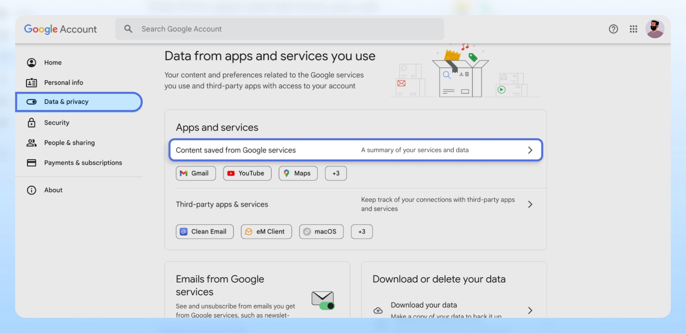Click the Personal info ID card icon

click(x=32, y=82)
